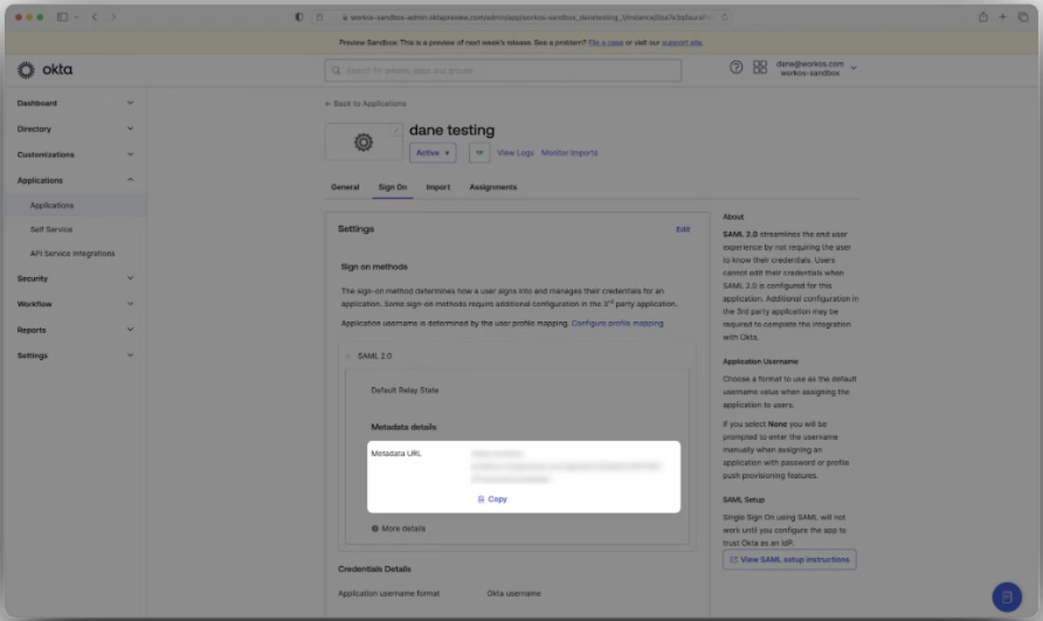Viewport: 1043px width, 621px height.
Task: Expand the Customizations sidebar section
Action: point(74,154)
